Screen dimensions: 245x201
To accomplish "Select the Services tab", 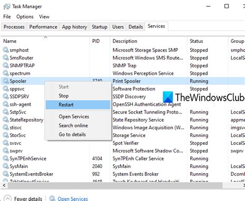I will click(x=156, y=26).
